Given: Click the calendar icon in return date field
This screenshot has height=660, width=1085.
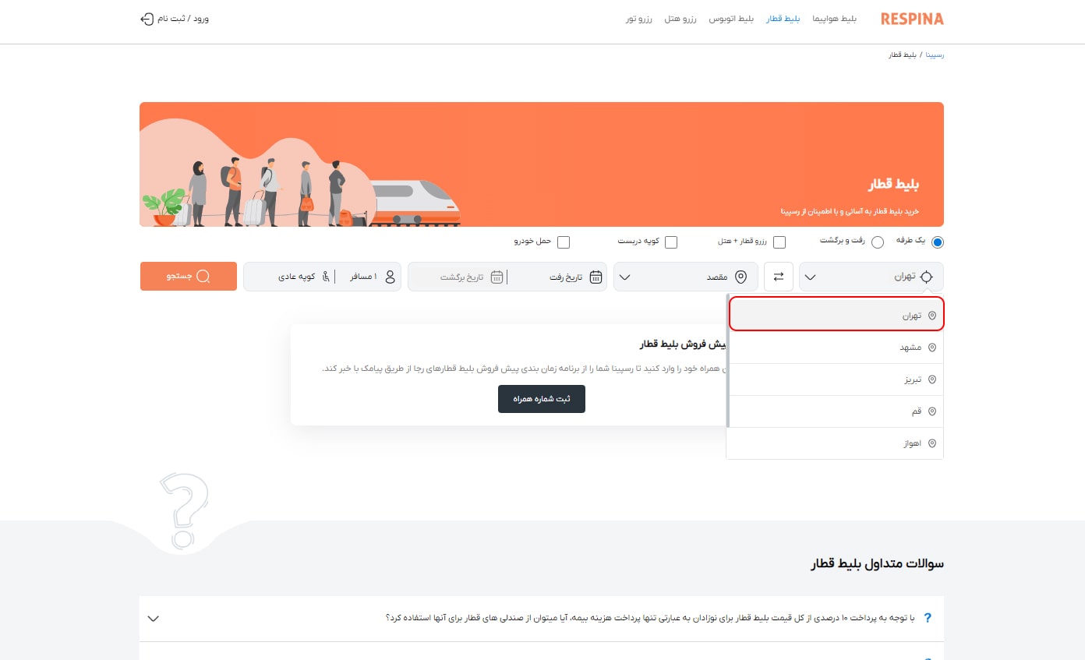Looking at the screenshot, I should 497,277.
